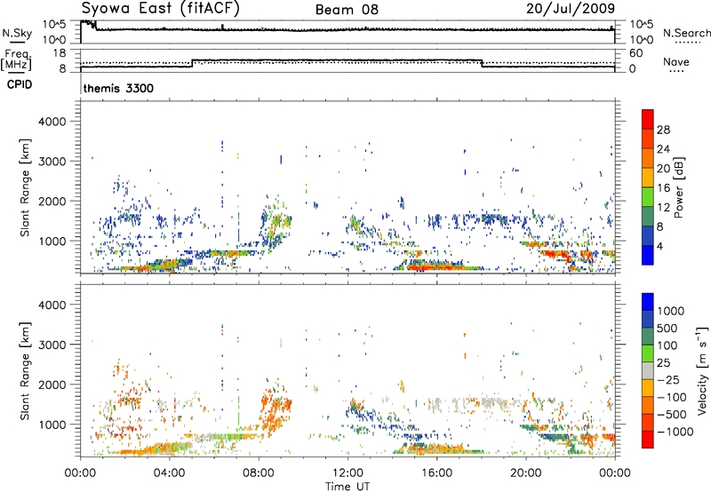Click the '16' power colorbar tick
This screenshot has height=492, width=711.
pyautogui.click(x=663, y=188)
